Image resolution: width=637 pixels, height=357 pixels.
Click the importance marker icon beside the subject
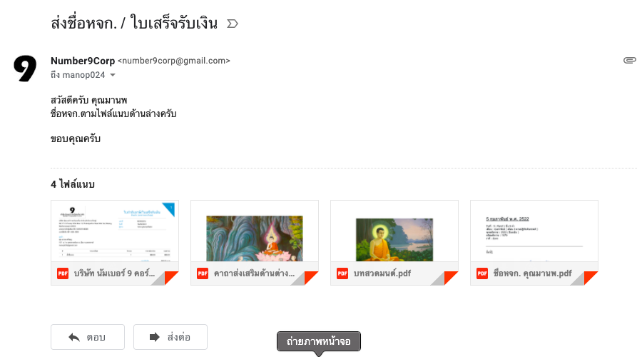[x=233, y=24]
